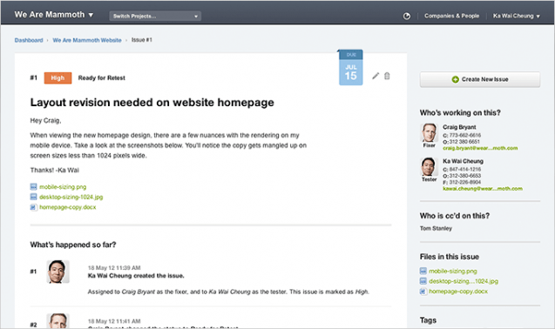Open We Are Mammoth Website breadcrumb link

pos(87,40)
